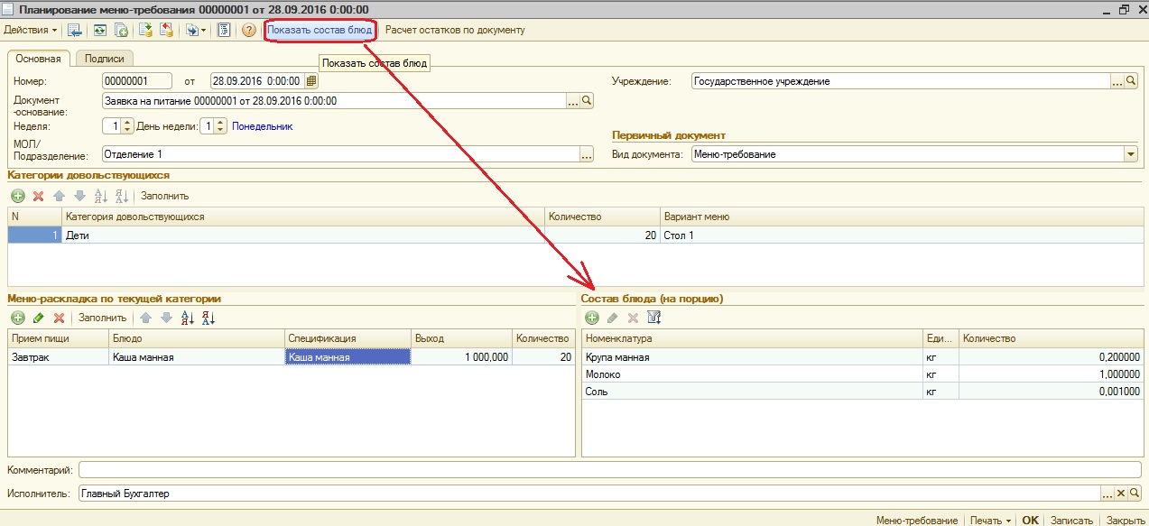The image size is (1149, 526).
Task: Open the Печать dropdown menu
Action: point(990,521)
